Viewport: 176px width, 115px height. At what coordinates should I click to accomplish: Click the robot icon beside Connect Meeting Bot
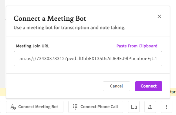pos(13,107)
